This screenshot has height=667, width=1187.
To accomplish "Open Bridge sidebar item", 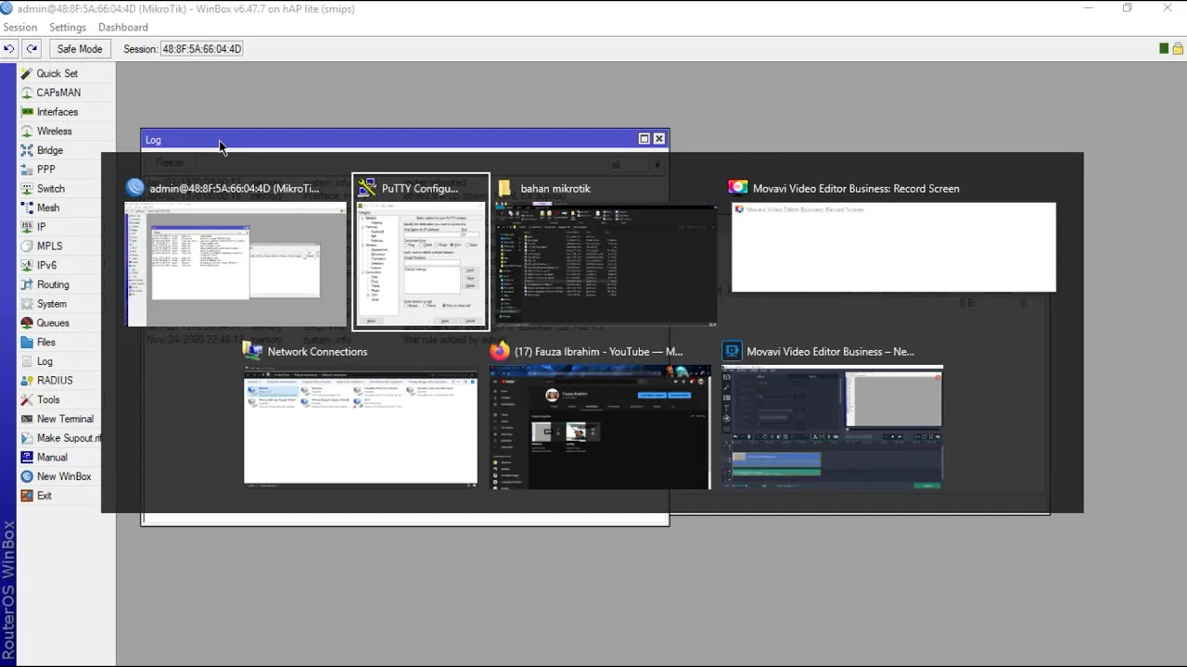I will [50, 150].
